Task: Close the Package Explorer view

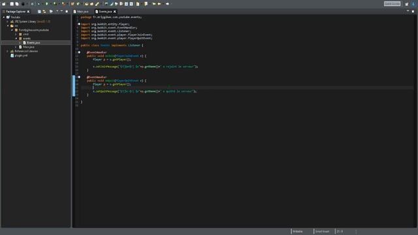Action: pyautogui.click(x=28, y=12)
